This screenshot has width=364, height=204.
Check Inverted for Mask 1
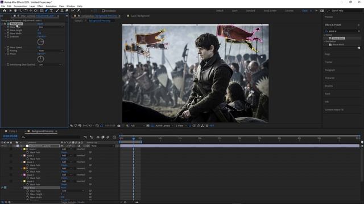[x=75, y=149]
